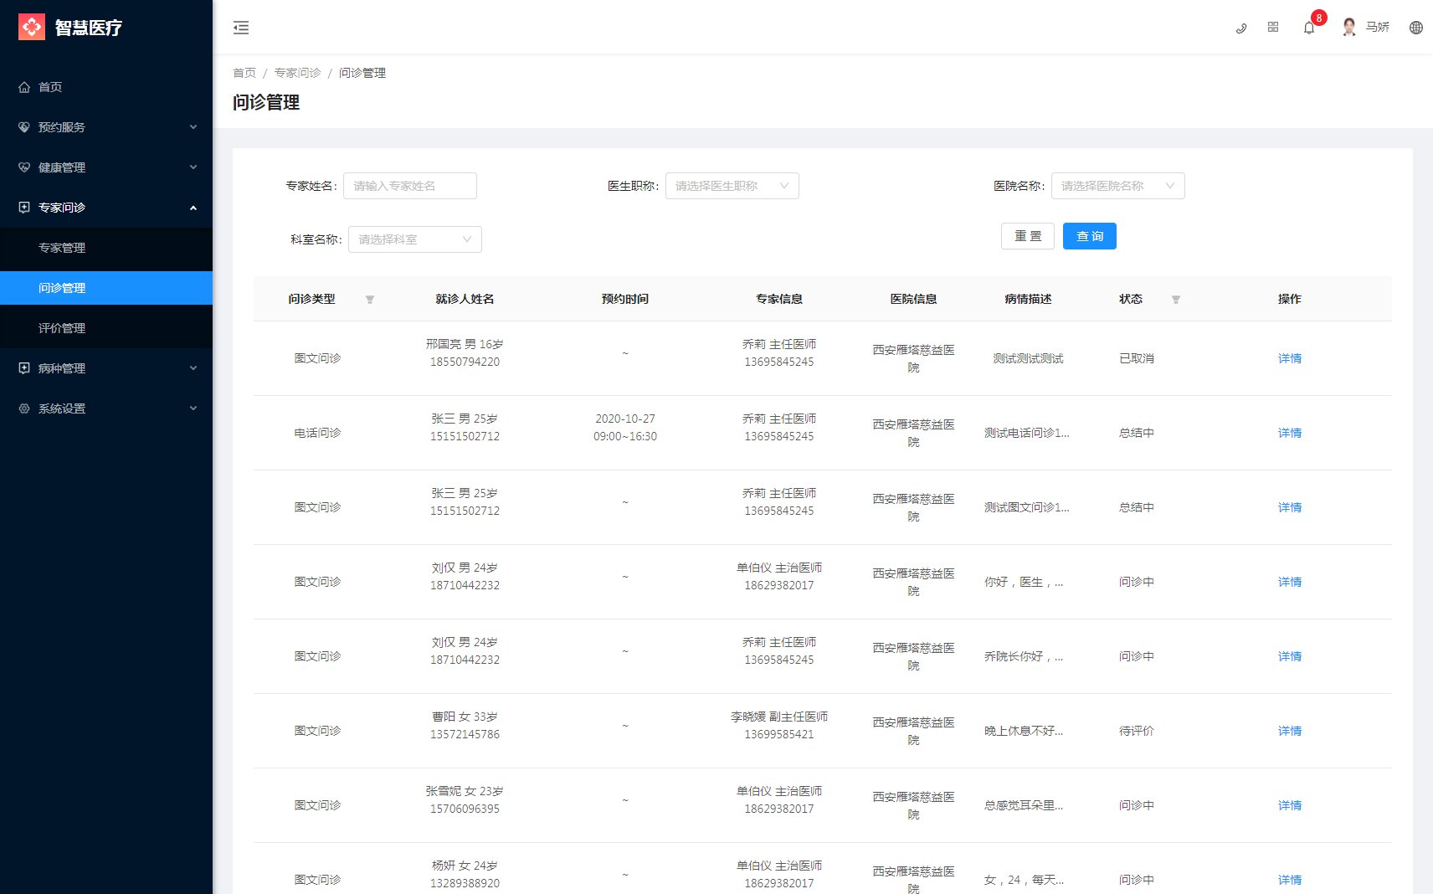Open 专家管理 submenu item

[x=106, y=248]
